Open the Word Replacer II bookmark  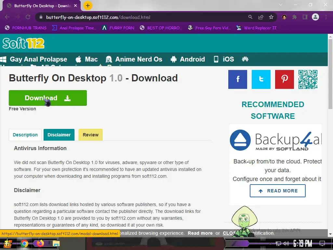[256, 28]
